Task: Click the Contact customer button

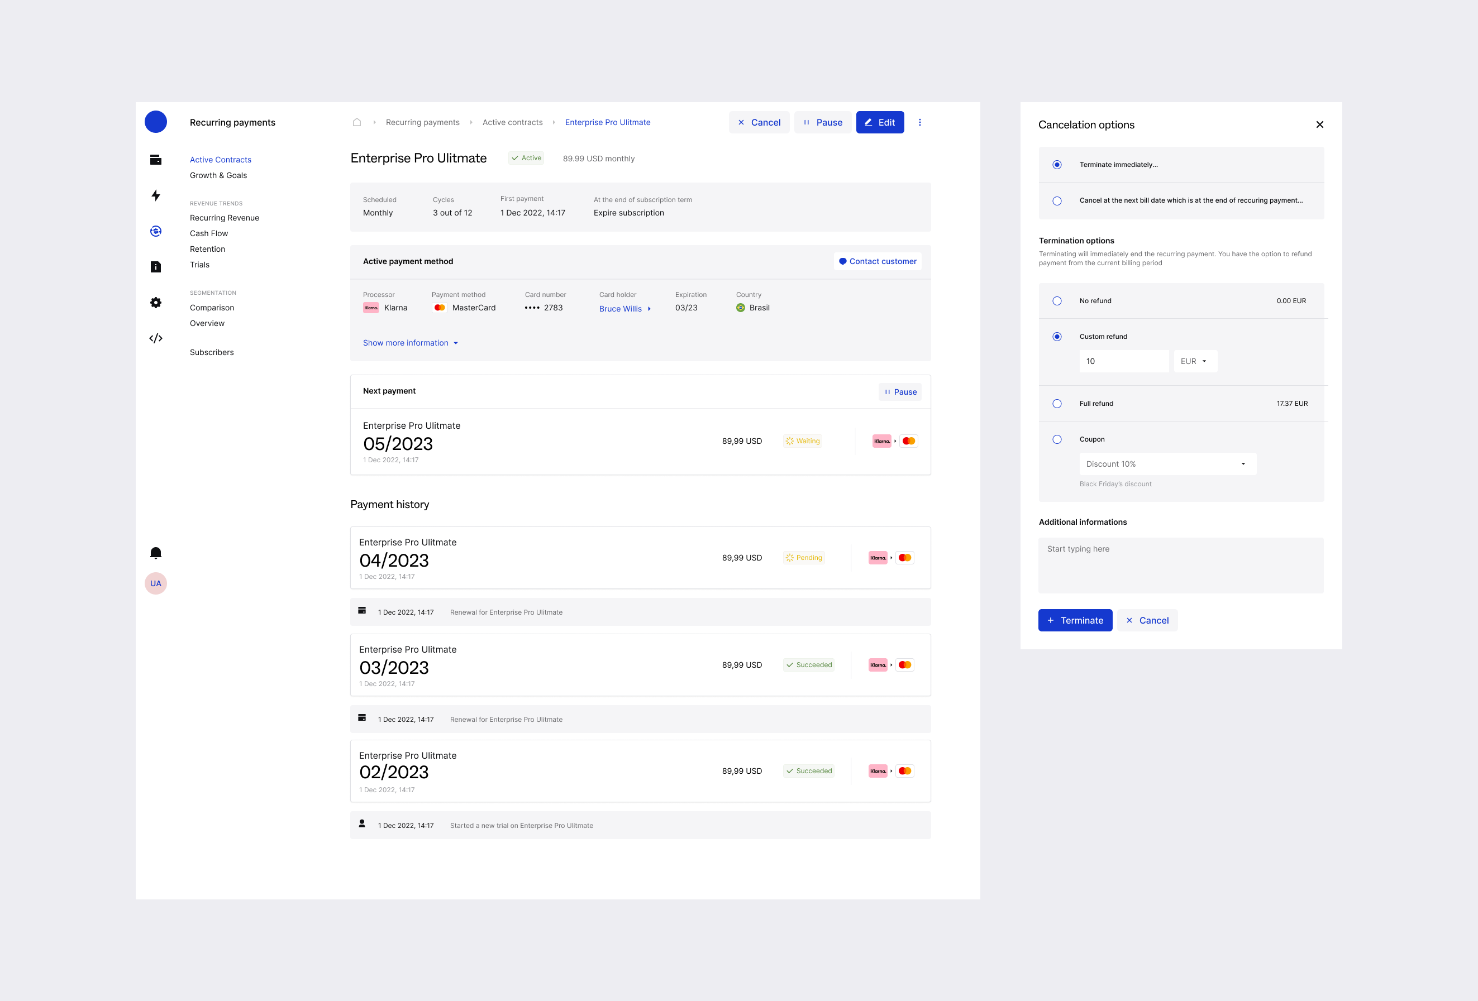Action: 877,261
